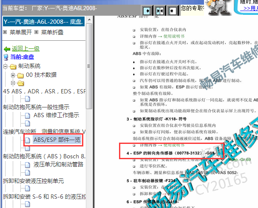Open ABS 维修工作提示 document
The image size is (258, 208).
pyautogui.click(x=56, y=115)
